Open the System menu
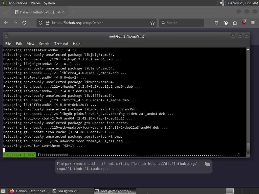The height and width of the screenshot is (194, 259). [x=49, y=3]
